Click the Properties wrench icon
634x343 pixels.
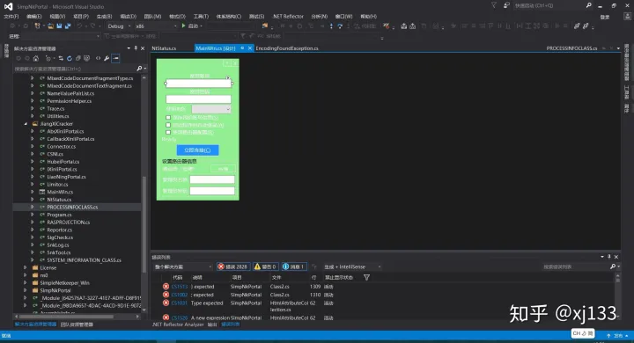[107, 58]
